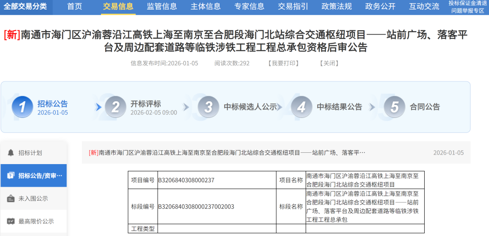
Task: Open the 招标计划 sidebar item
Action: click(34, 153)
